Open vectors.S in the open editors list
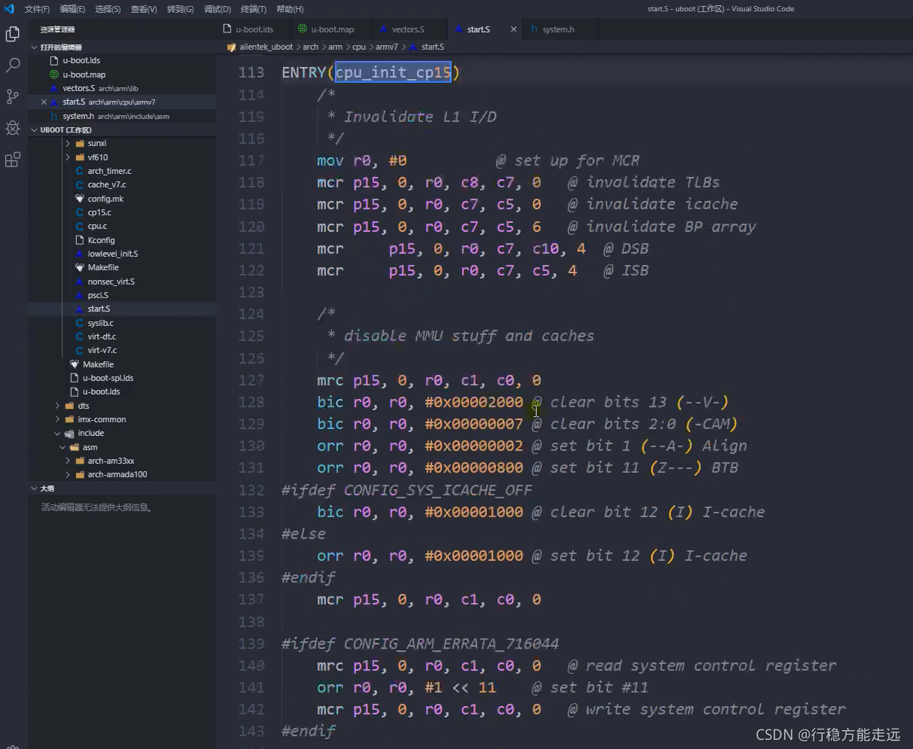This screenshot has width=913, height=749. 78,88
